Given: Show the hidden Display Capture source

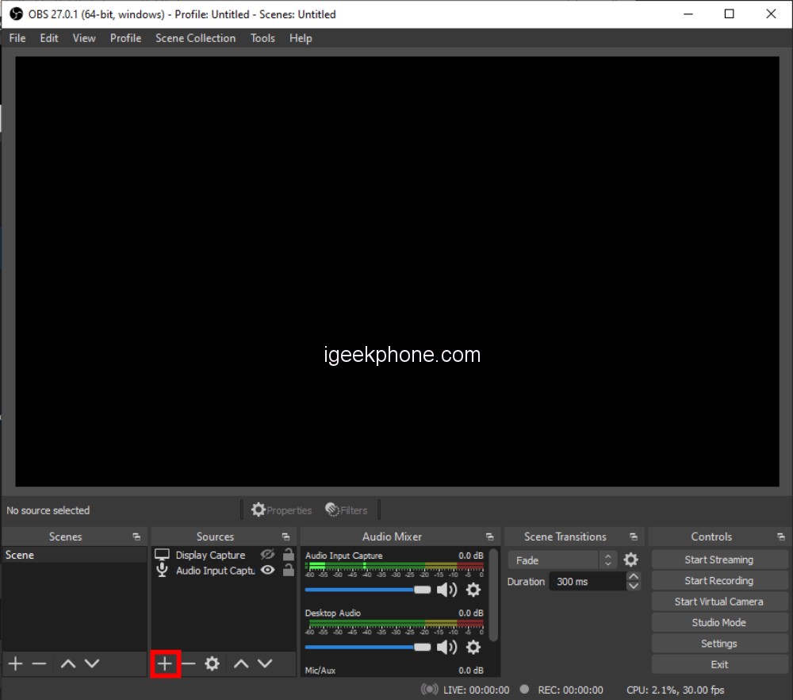Looking at the screenshot, I should 268,555.
